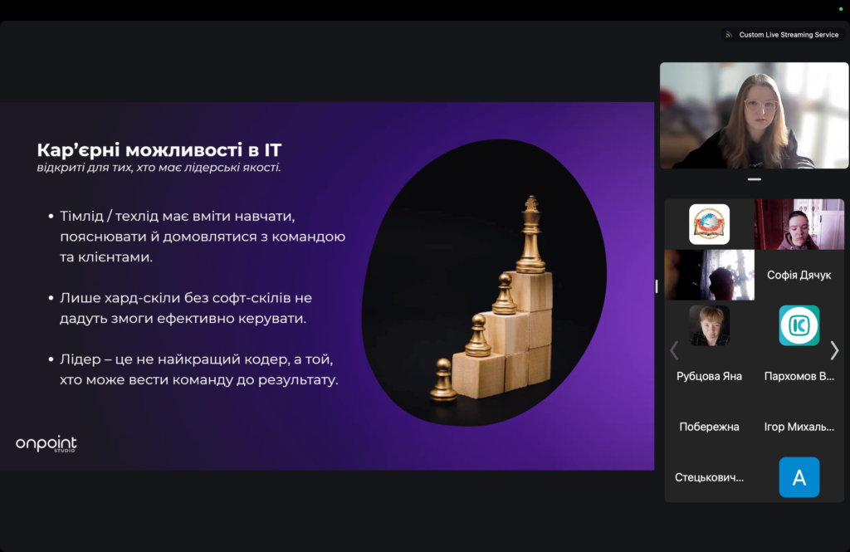Image resolution: width=850 pixels, height=552 pixels.
Task: Select the globe emblem participant avatar
Action: point(709,224)
